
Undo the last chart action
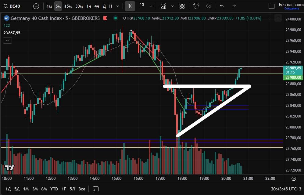pyautogui.click(x=222, y=6)
